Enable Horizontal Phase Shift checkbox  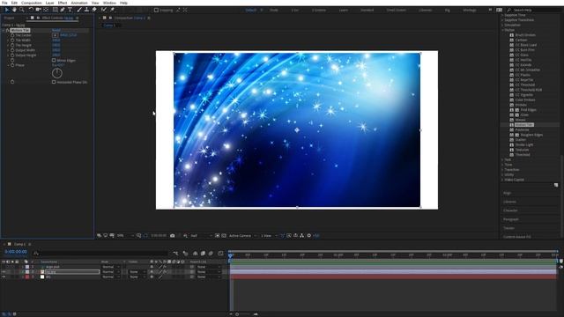pyautogui.click(x=54, y=82)
